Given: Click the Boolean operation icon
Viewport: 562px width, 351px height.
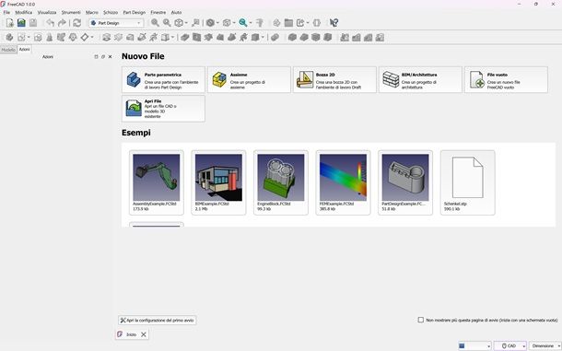Looking at the screenshot, I should pos(275,37).
